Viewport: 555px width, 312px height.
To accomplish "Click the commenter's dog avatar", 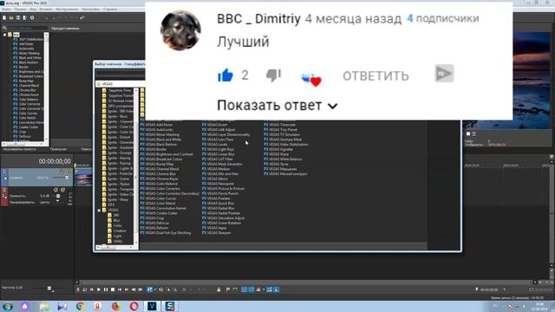I will 180,31.
